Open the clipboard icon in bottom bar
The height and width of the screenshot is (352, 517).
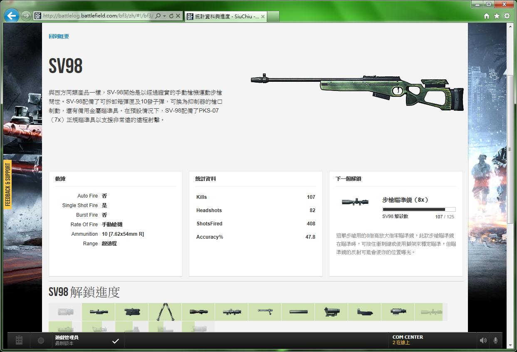(x=19, y=340)
